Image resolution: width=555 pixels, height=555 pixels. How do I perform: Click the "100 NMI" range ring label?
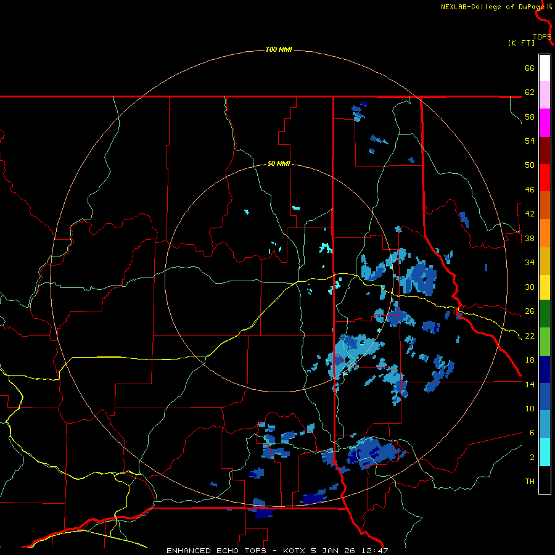(x=279, y=49)
